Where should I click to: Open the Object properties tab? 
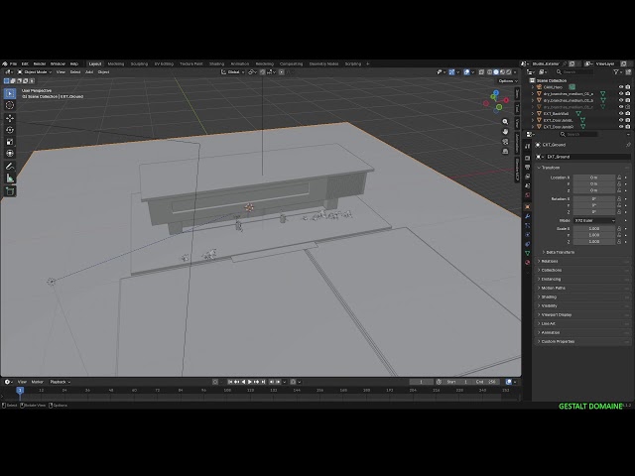527,207
